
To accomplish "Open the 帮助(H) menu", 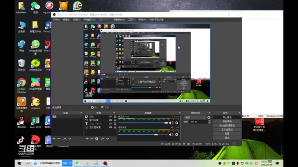I will tap(142, 20).
